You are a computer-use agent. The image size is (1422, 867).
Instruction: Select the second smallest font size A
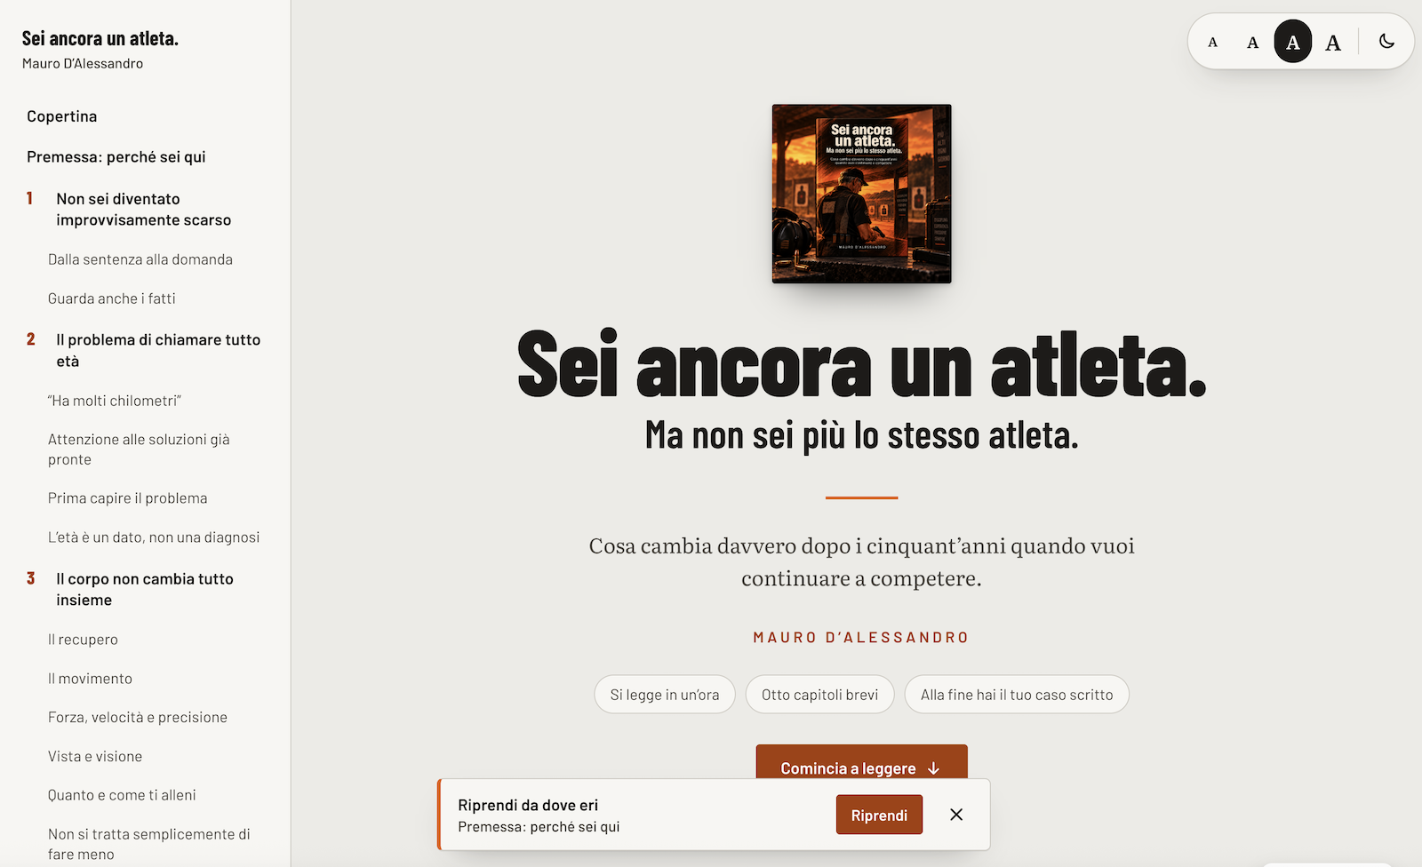[1252, 42]
